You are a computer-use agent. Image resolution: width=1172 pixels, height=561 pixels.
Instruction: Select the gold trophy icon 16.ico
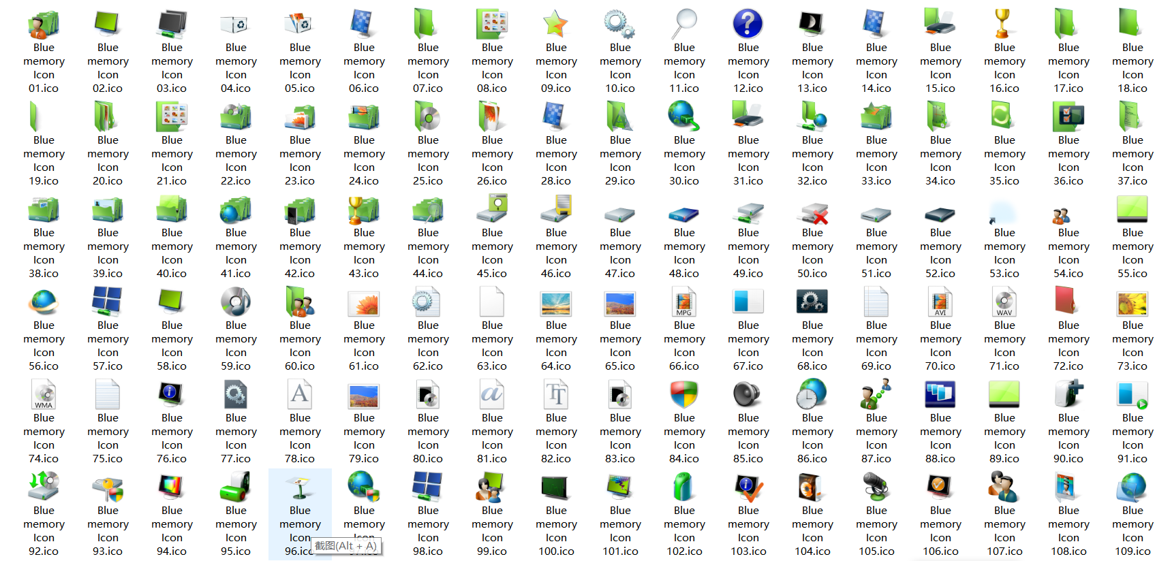coord(1004,25)
